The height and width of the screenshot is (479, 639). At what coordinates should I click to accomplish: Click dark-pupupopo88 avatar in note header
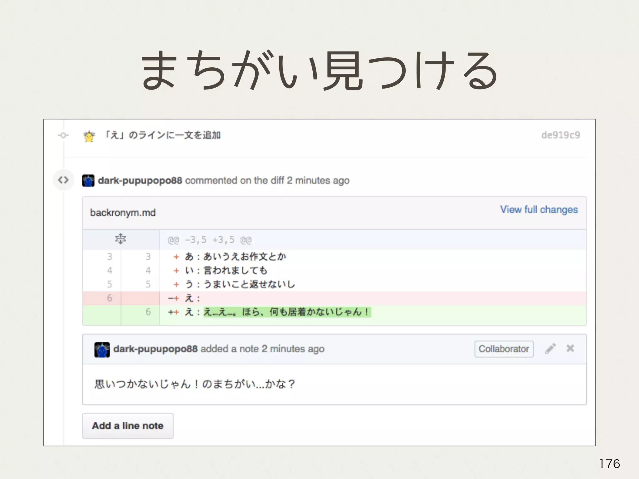coord(102,350)
